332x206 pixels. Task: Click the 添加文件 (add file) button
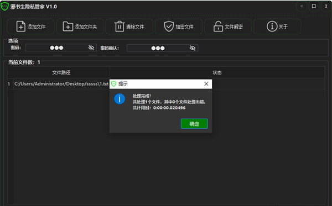tap(30, 27)
